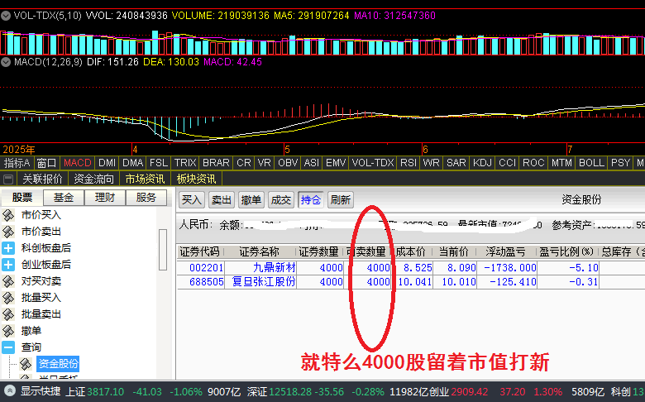Open the VOL-TDX indicator tab
645x402 pixels.
tap(373, 163)
